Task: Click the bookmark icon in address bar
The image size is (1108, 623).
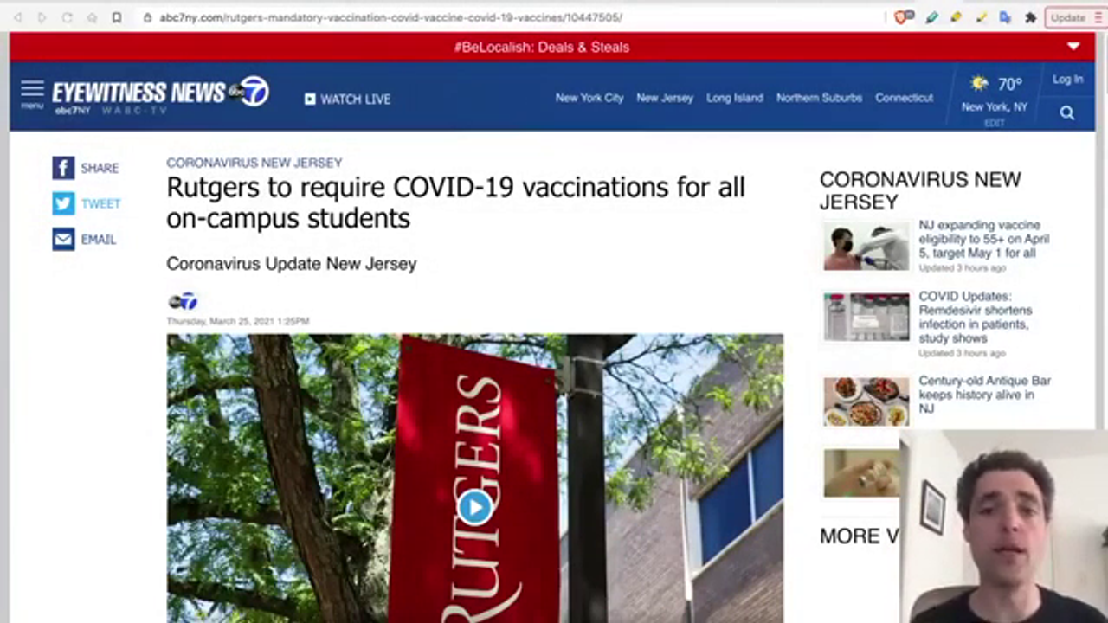Action: (116, 17)
